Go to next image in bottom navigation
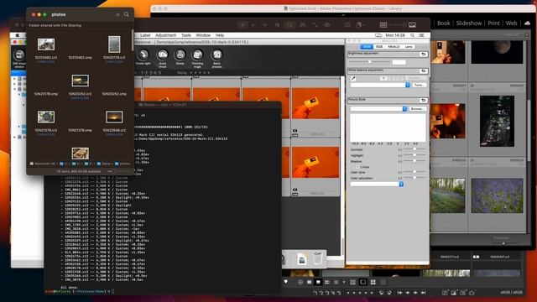The width and height of the screenshot is (537, 302). (x=415, y=293)
